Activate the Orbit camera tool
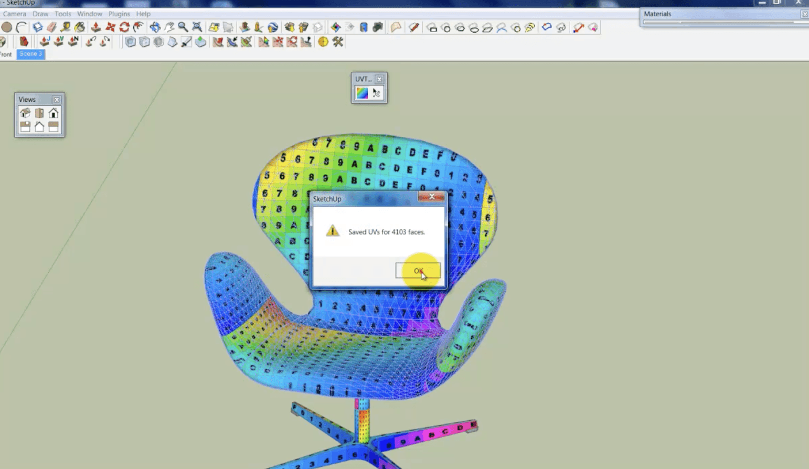Viewport: 809px width, 469px height. [x=155, y=27]
